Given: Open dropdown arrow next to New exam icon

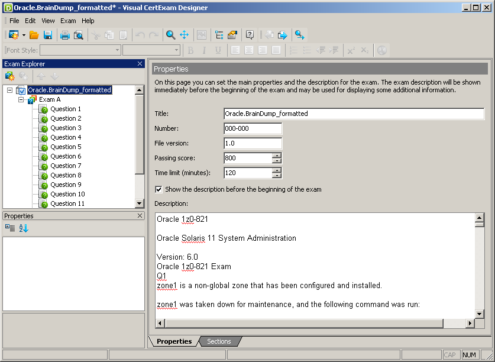Looking at the screenshot, I should pos(24,35).
